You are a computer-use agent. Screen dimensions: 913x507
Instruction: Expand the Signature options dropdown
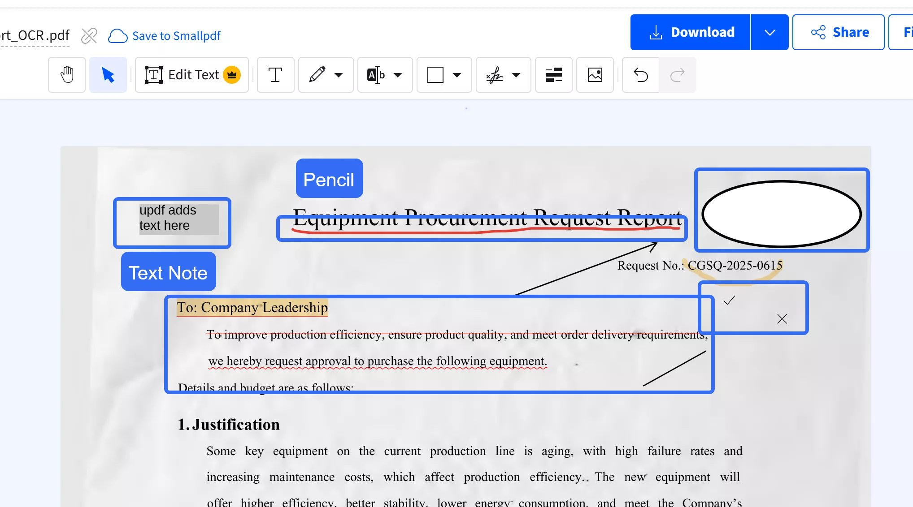pyautogui.click(x=516, y=75)
